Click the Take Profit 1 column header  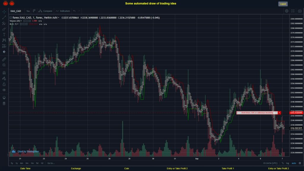pyautogui.click(x=228, y=169)
